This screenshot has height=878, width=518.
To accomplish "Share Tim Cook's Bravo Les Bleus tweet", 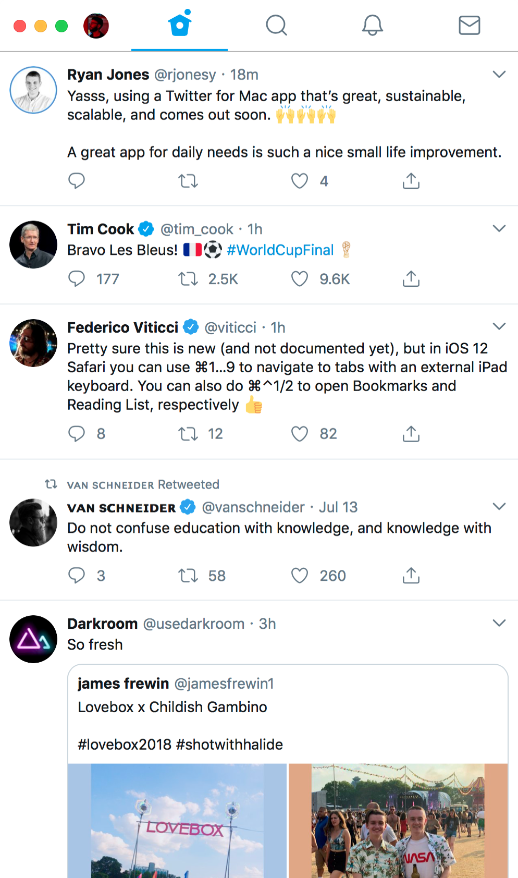I will point(411,279).
